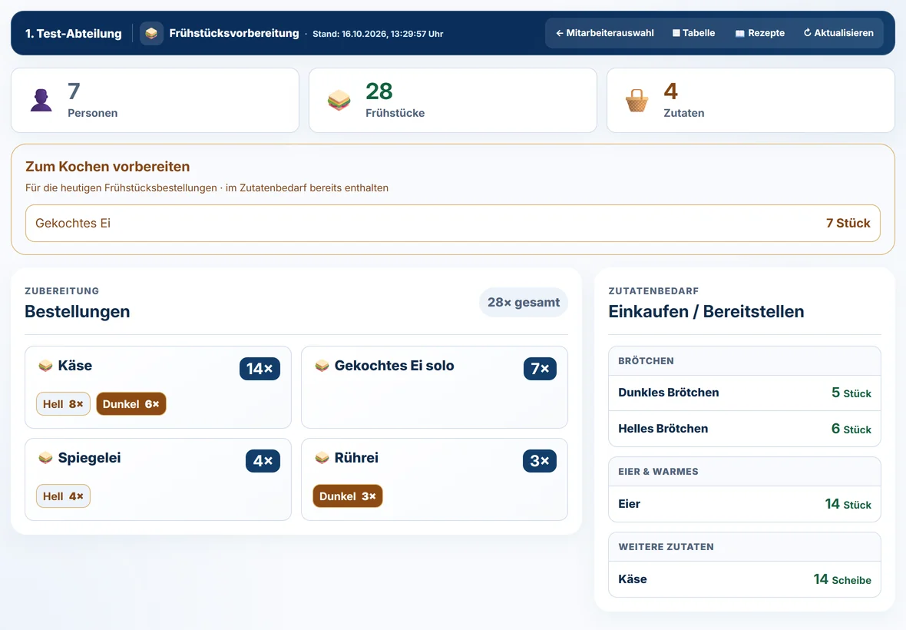Select the Dunkles Brötchen row

point(745,393)
